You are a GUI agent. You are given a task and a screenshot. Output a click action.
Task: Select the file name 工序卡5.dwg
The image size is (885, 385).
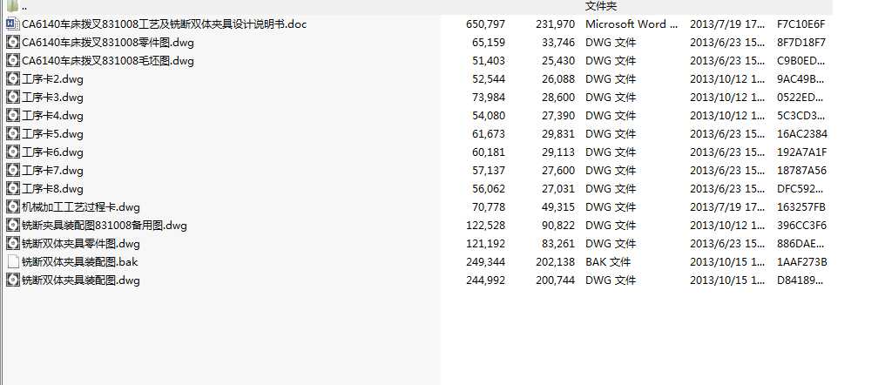(52, 134)
